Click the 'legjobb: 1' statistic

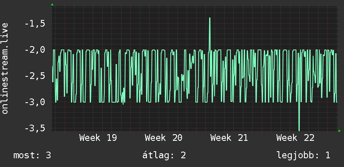click(304, 155)
